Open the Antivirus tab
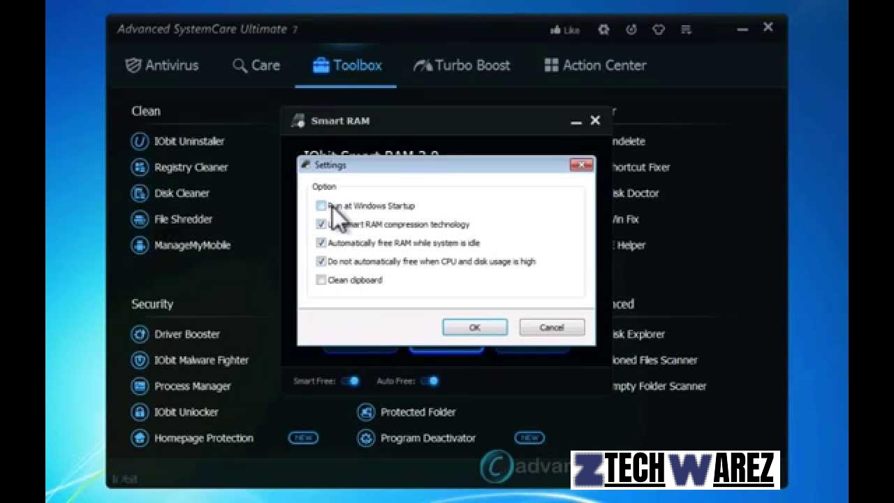894x503 pixels. [162, 65]
